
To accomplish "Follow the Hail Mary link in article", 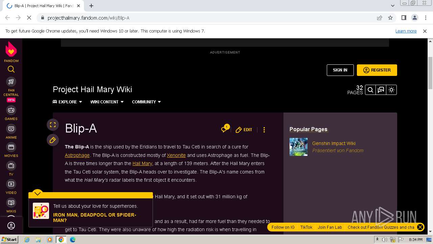I will pyautogui.click(x=142, y=163).
